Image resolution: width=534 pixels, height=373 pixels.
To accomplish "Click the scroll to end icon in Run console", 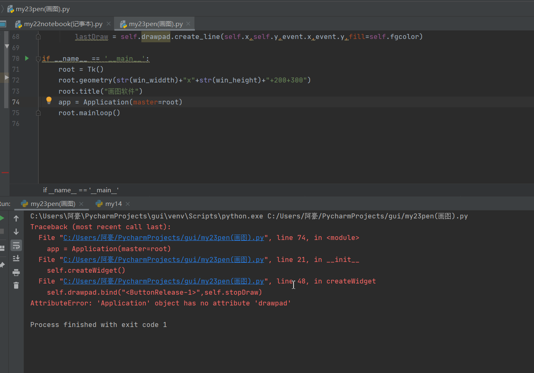I will 16,259.
